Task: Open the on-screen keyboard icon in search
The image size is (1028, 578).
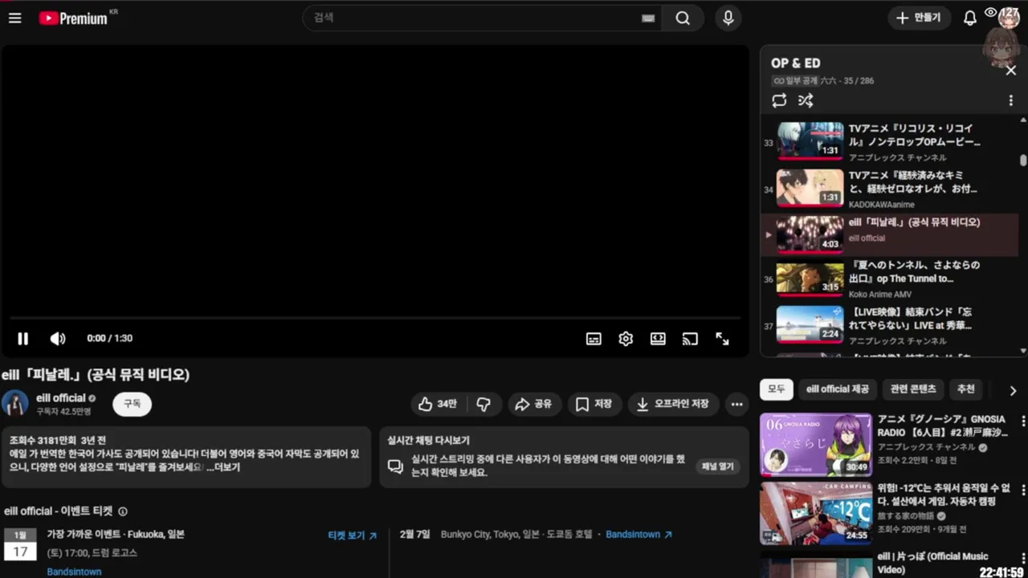Action: (x=648, y=18)
